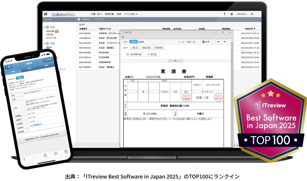Tap the phone browser bookmarks icon

point(56,154)
